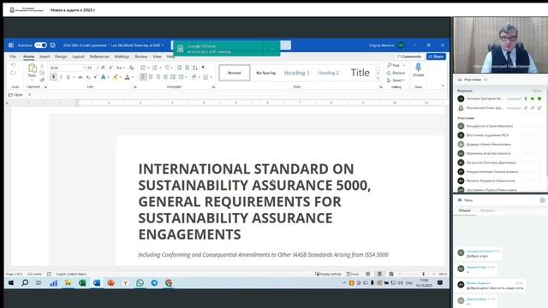Image resolution: width=548 pixels, height=308 pixels.
Task: Click the Sort icon
Action: pyautogui.click(x=195, y=68)
